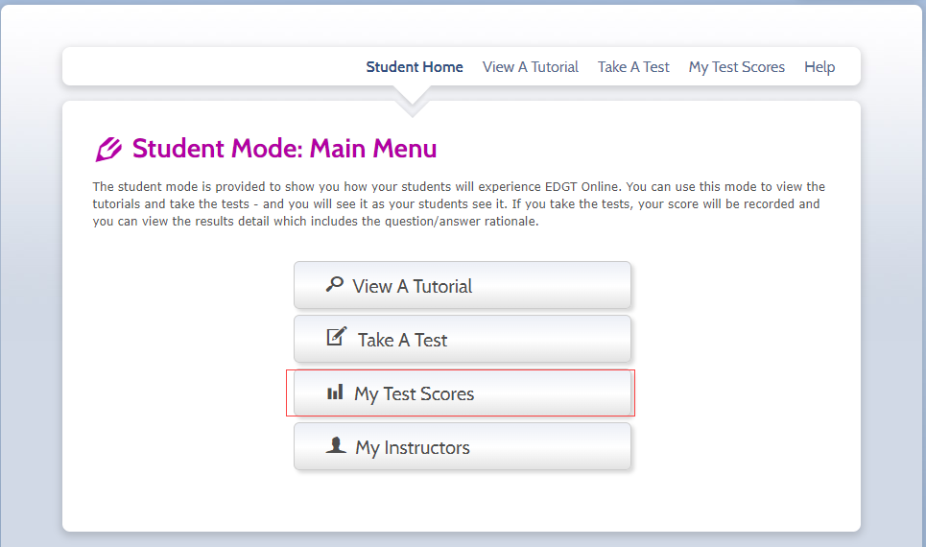Image resolution: width=926 pixels, height=547 pixels.
Task: Open Student Home in the top navigation
Action: point(415,67)
